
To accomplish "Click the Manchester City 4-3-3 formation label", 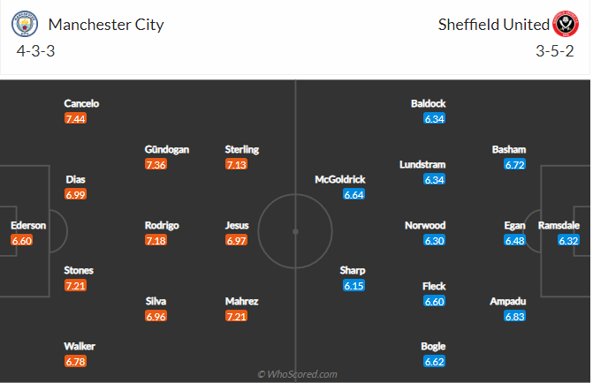I will point(37,51).
